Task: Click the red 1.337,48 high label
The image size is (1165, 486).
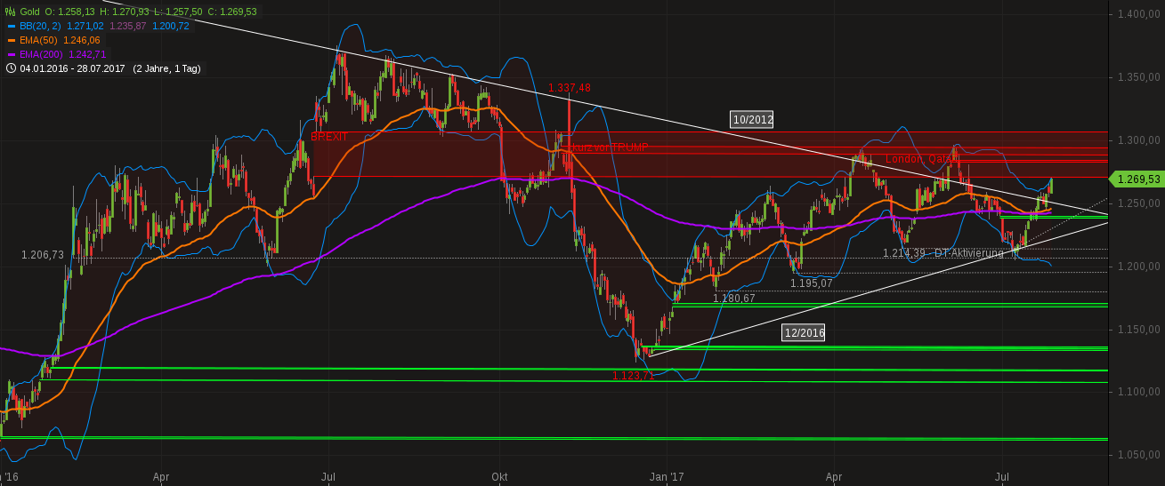Action: click(x=570, y=87)
